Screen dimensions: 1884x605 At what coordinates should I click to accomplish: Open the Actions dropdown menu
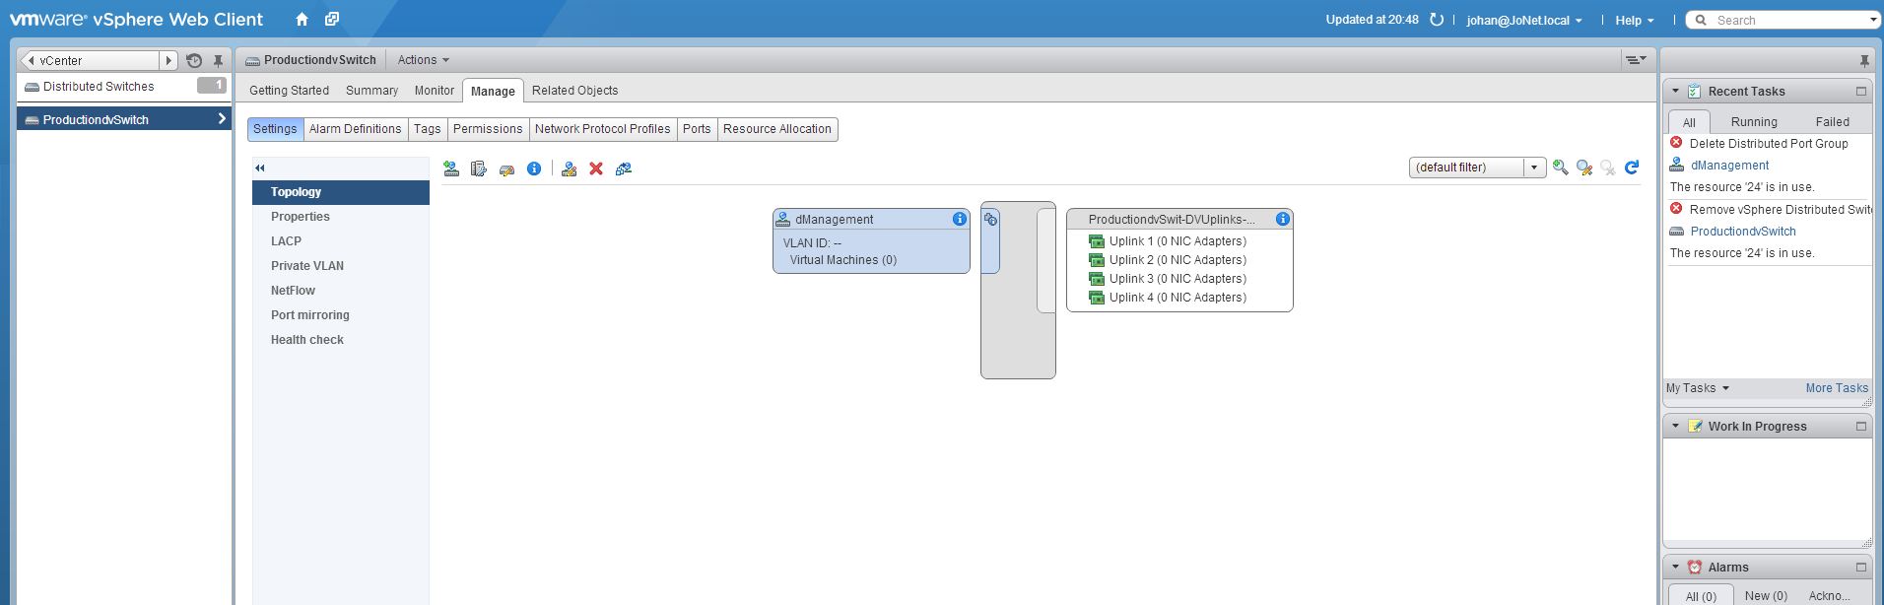[423, 60]
